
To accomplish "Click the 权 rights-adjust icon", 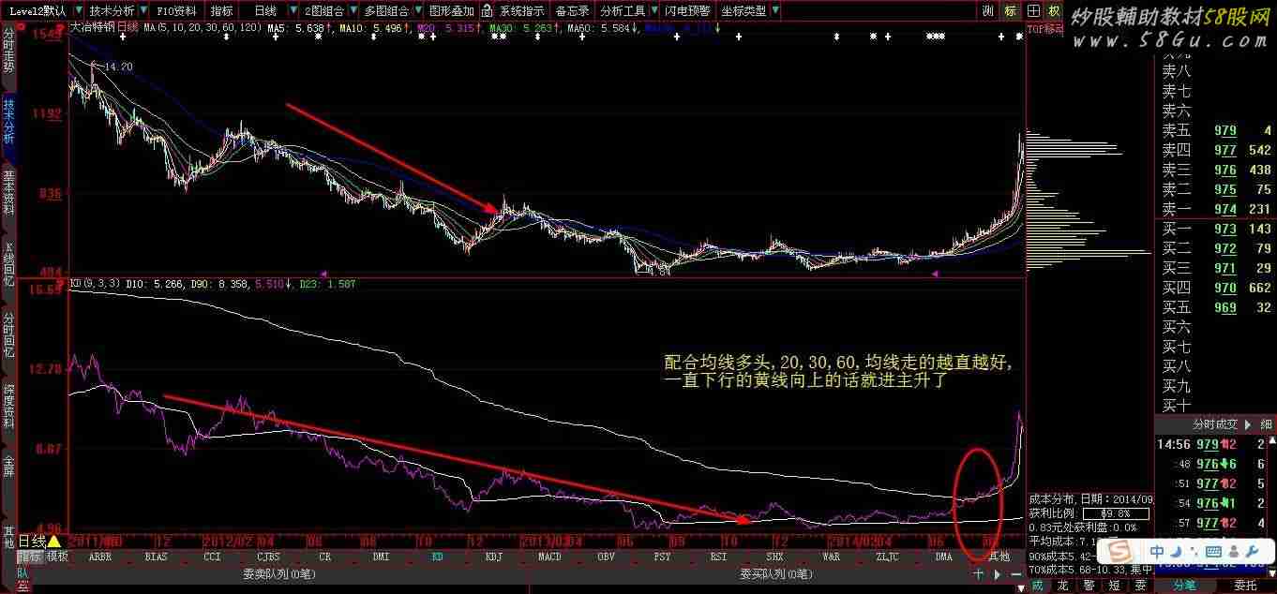I will pyautogui.click(x=1054, y=11).
